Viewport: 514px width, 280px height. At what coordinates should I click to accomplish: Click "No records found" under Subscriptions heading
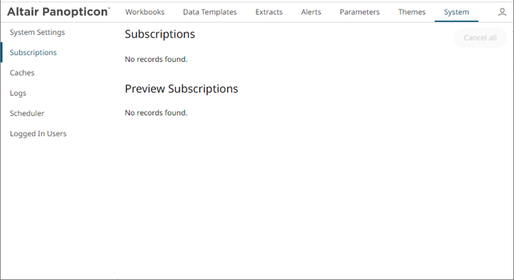(x=155, y=59)
